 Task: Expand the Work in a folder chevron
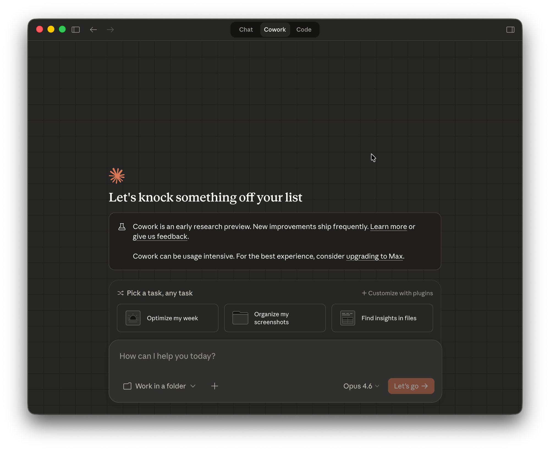pyautogui.click(x=193, y=386)
